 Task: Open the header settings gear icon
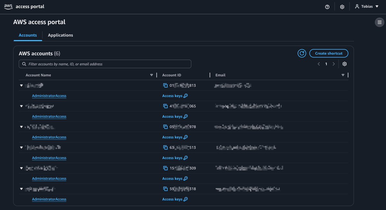tap(342, 7)
